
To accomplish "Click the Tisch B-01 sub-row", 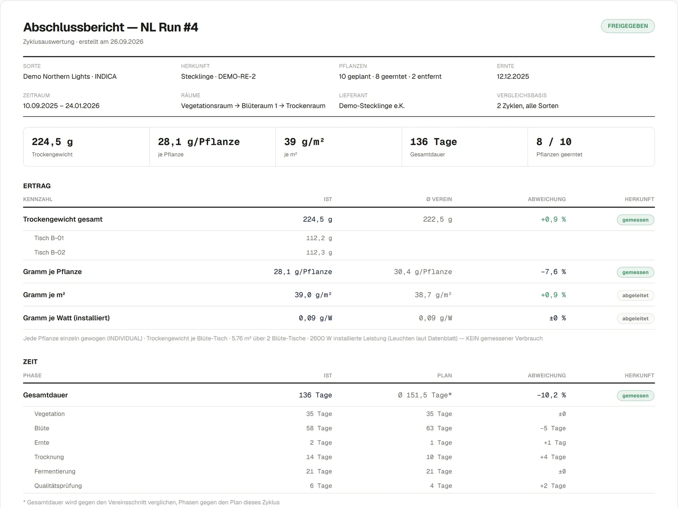I will (x=339, y=238).
